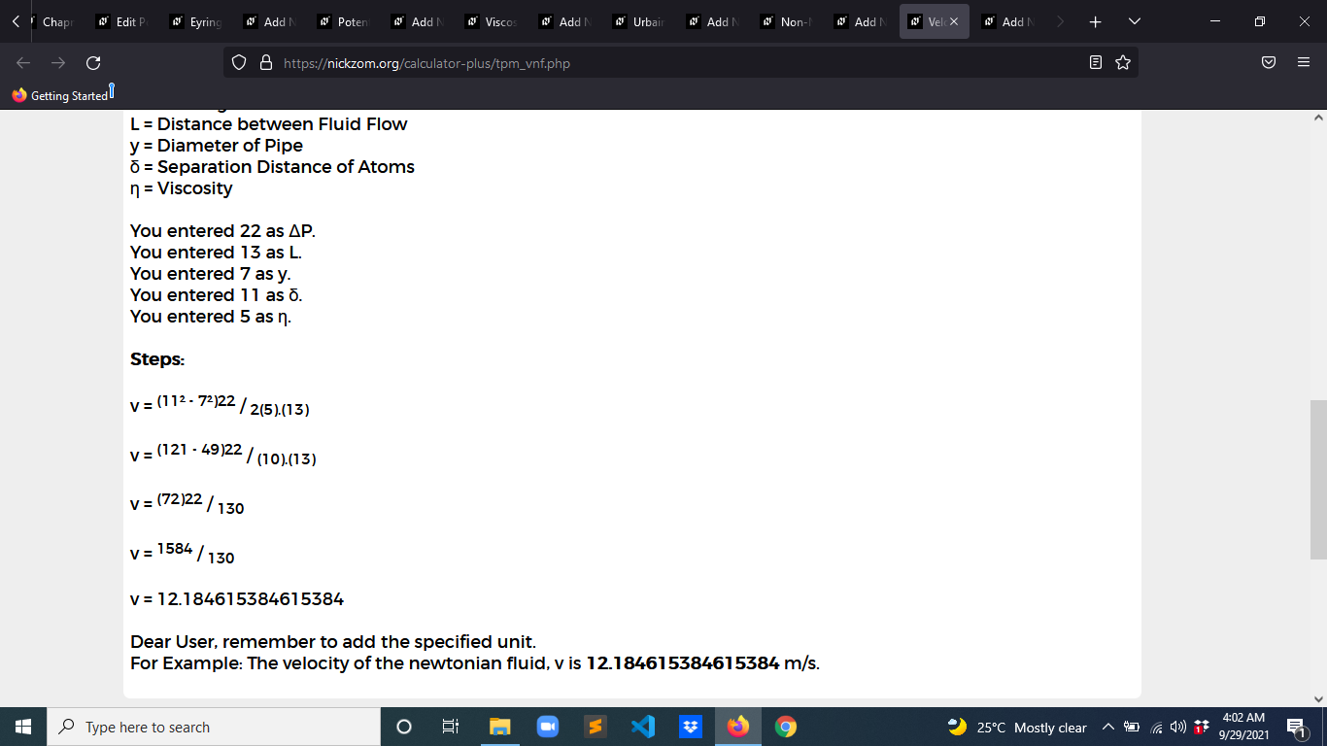Open Dropbox from the taskbar
Screen dimensions: 1327x746
pyautogui.click(x=690, y=727)
